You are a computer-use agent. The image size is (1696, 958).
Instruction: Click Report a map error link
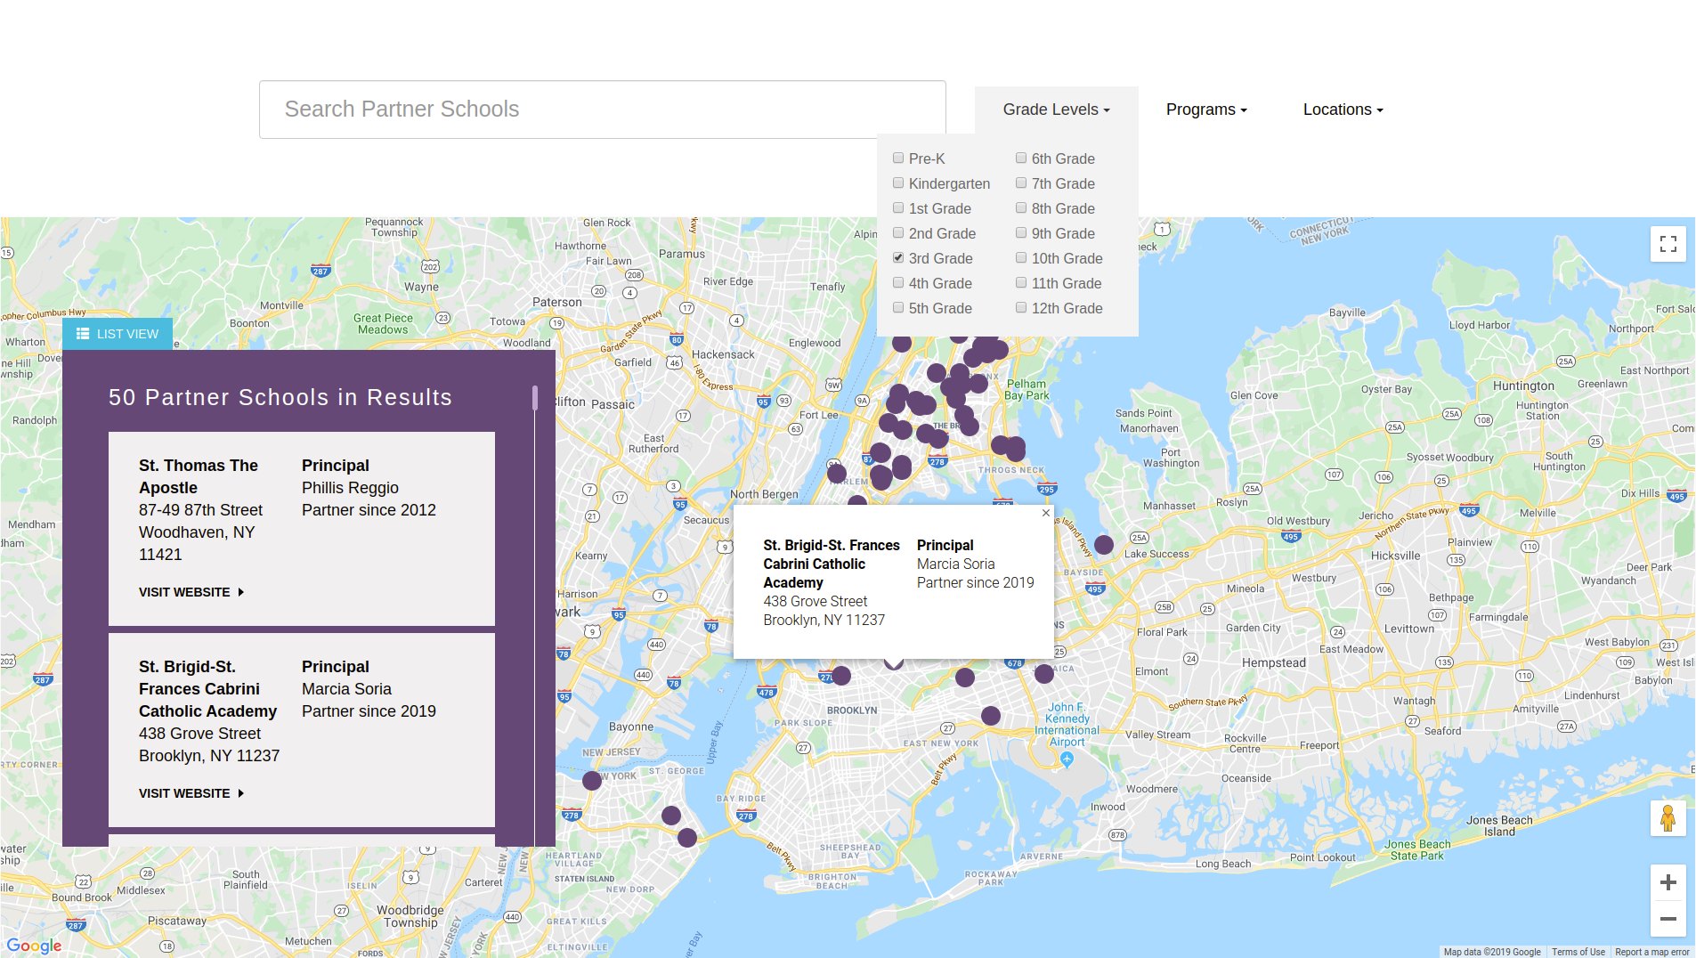(1651, 952)
